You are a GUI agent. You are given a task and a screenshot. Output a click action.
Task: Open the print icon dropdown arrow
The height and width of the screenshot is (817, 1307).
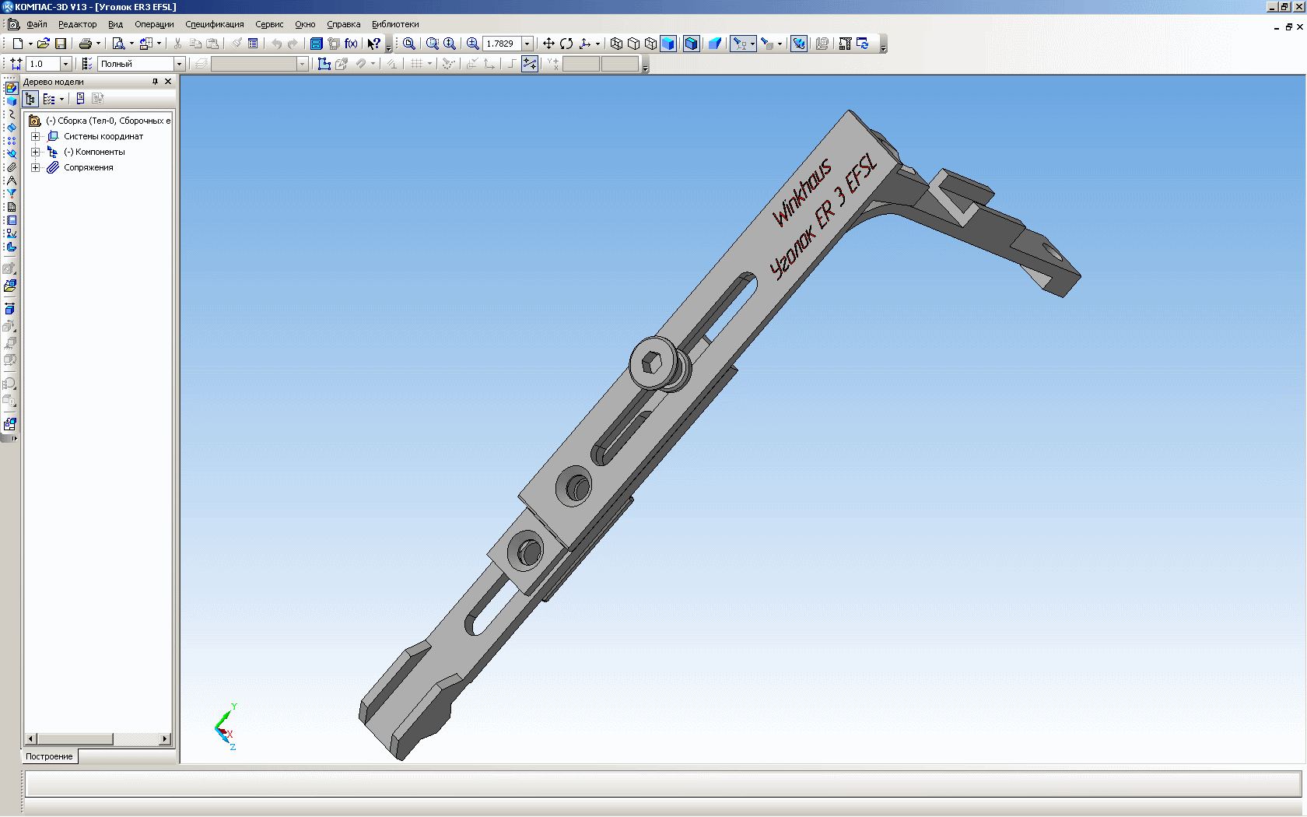(98, 44)
